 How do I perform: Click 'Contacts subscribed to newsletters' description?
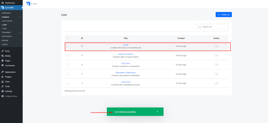click(126, 75)
